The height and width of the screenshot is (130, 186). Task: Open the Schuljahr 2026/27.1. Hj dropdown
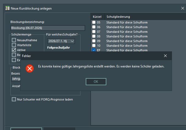tap(61, 41)
